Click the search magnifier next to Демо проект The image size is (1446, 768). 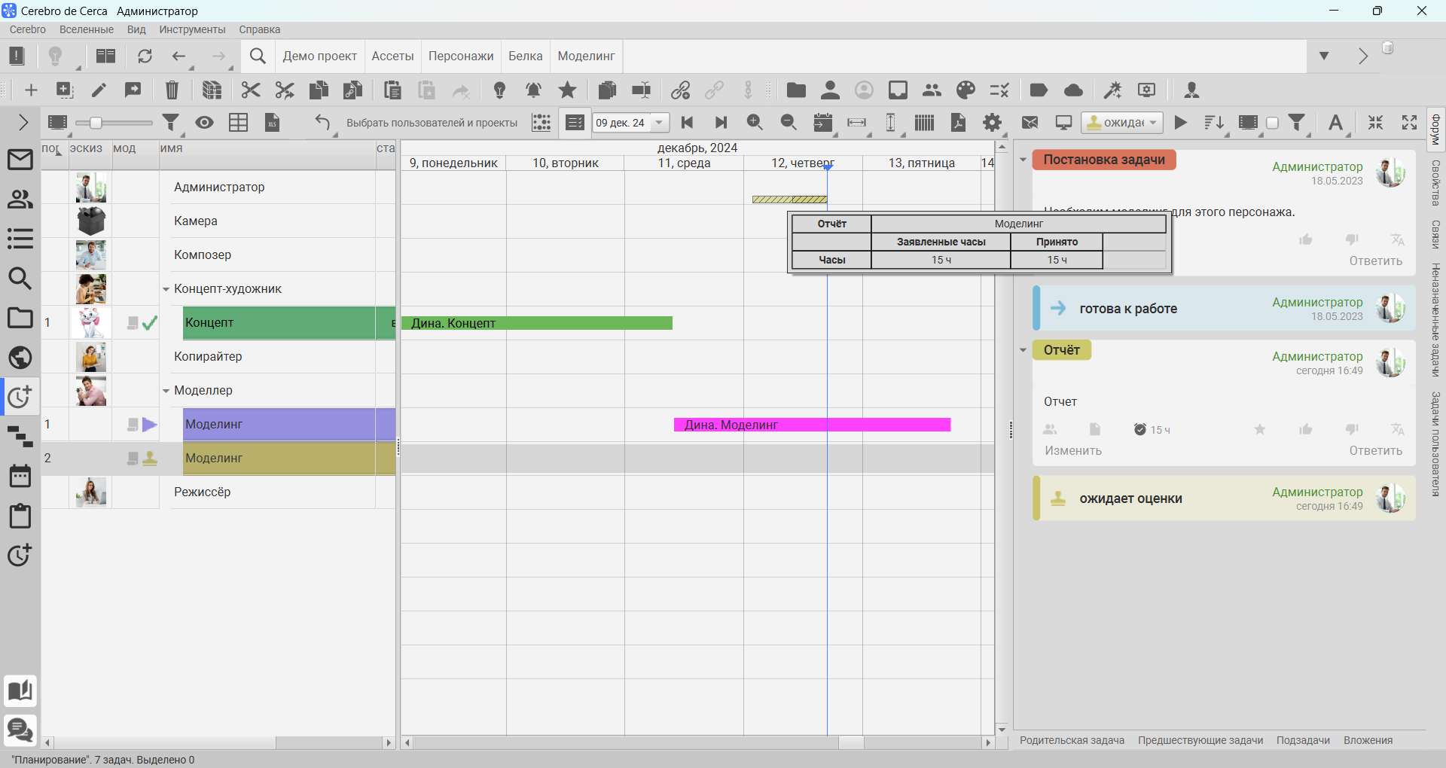pyautogui.click(x=258, y=56)
